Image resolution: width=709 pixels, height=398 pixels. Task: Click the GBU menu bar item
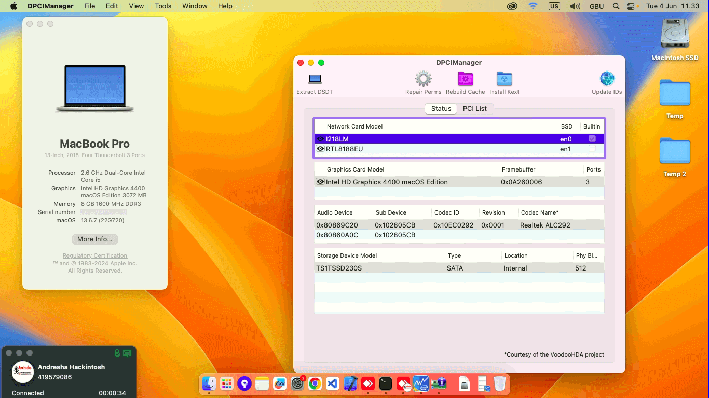[596, 6]
